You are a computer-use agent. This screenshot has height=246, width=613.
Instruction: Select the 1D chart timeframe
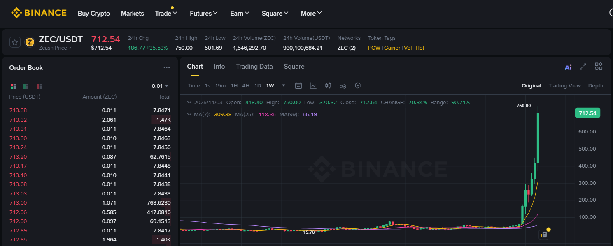click(258, 85)
